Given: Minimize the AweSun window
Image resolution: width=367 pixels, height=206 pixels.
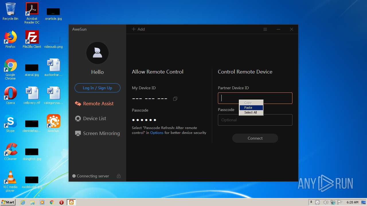Looking at the screenshot, I should pos(278,29).
